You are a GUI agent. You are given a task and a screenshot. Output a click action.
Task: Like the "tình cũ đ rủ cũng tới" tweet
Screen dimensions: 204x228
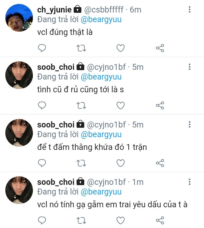[x=121, y=105]
